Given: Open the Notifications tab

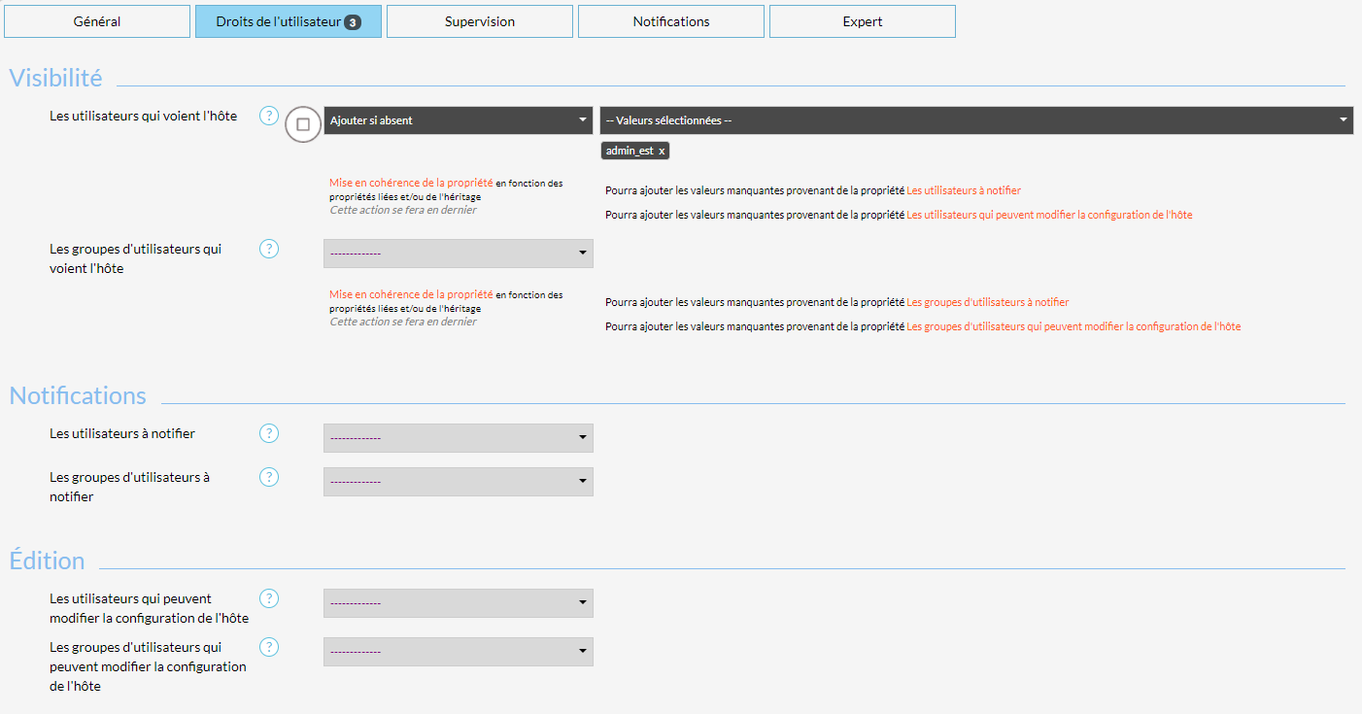Looking at the screenshot, I should pyautogui.click(x=670, y=21).
